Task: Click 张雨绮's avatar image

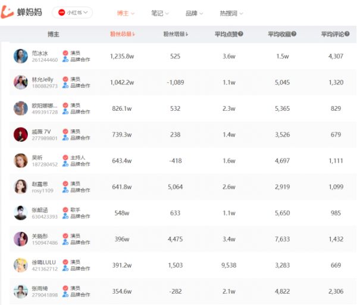Action: pyautogui.click(x=20, y=291)
